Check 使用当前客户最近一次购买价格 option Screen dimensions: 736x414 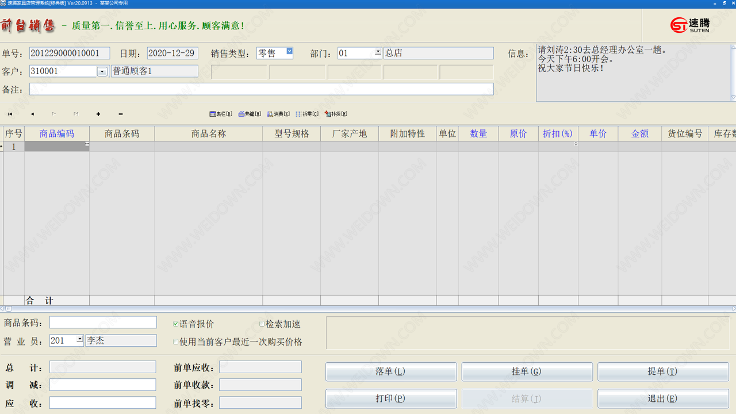coord(176,342)
